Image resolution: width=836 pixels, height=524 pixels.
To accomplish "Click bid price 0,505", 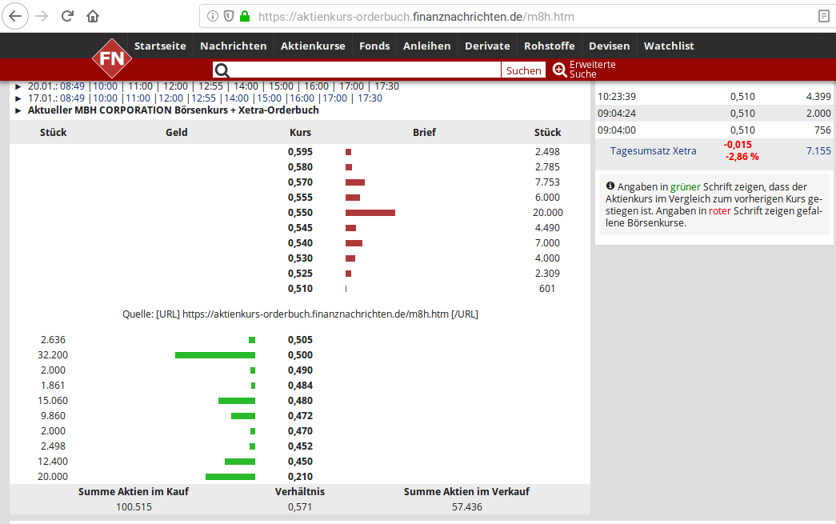I will (300, 339).
